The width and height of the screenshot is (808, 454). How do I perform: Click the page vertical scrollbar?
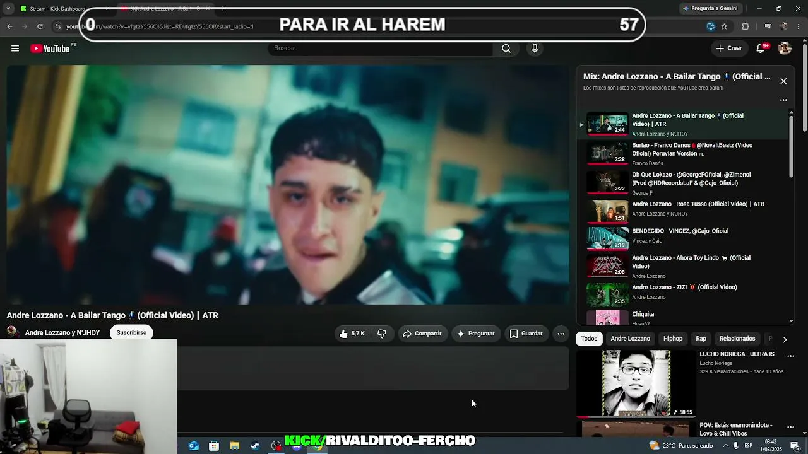(804, 87)
